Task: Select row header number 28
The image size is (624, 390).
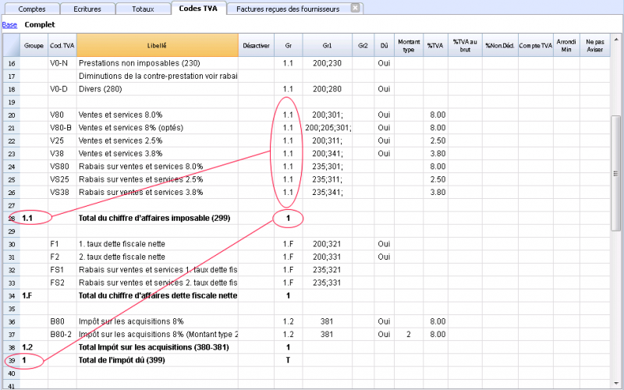Action: (x=12, y=218)
